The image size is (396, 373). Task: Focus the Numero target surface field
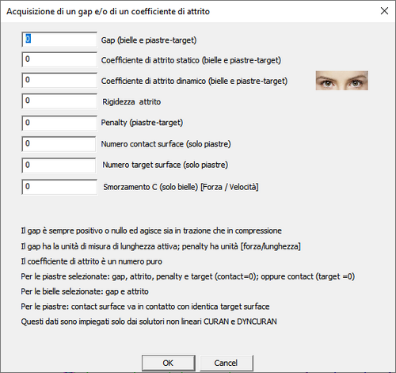[x=59, y=166]
